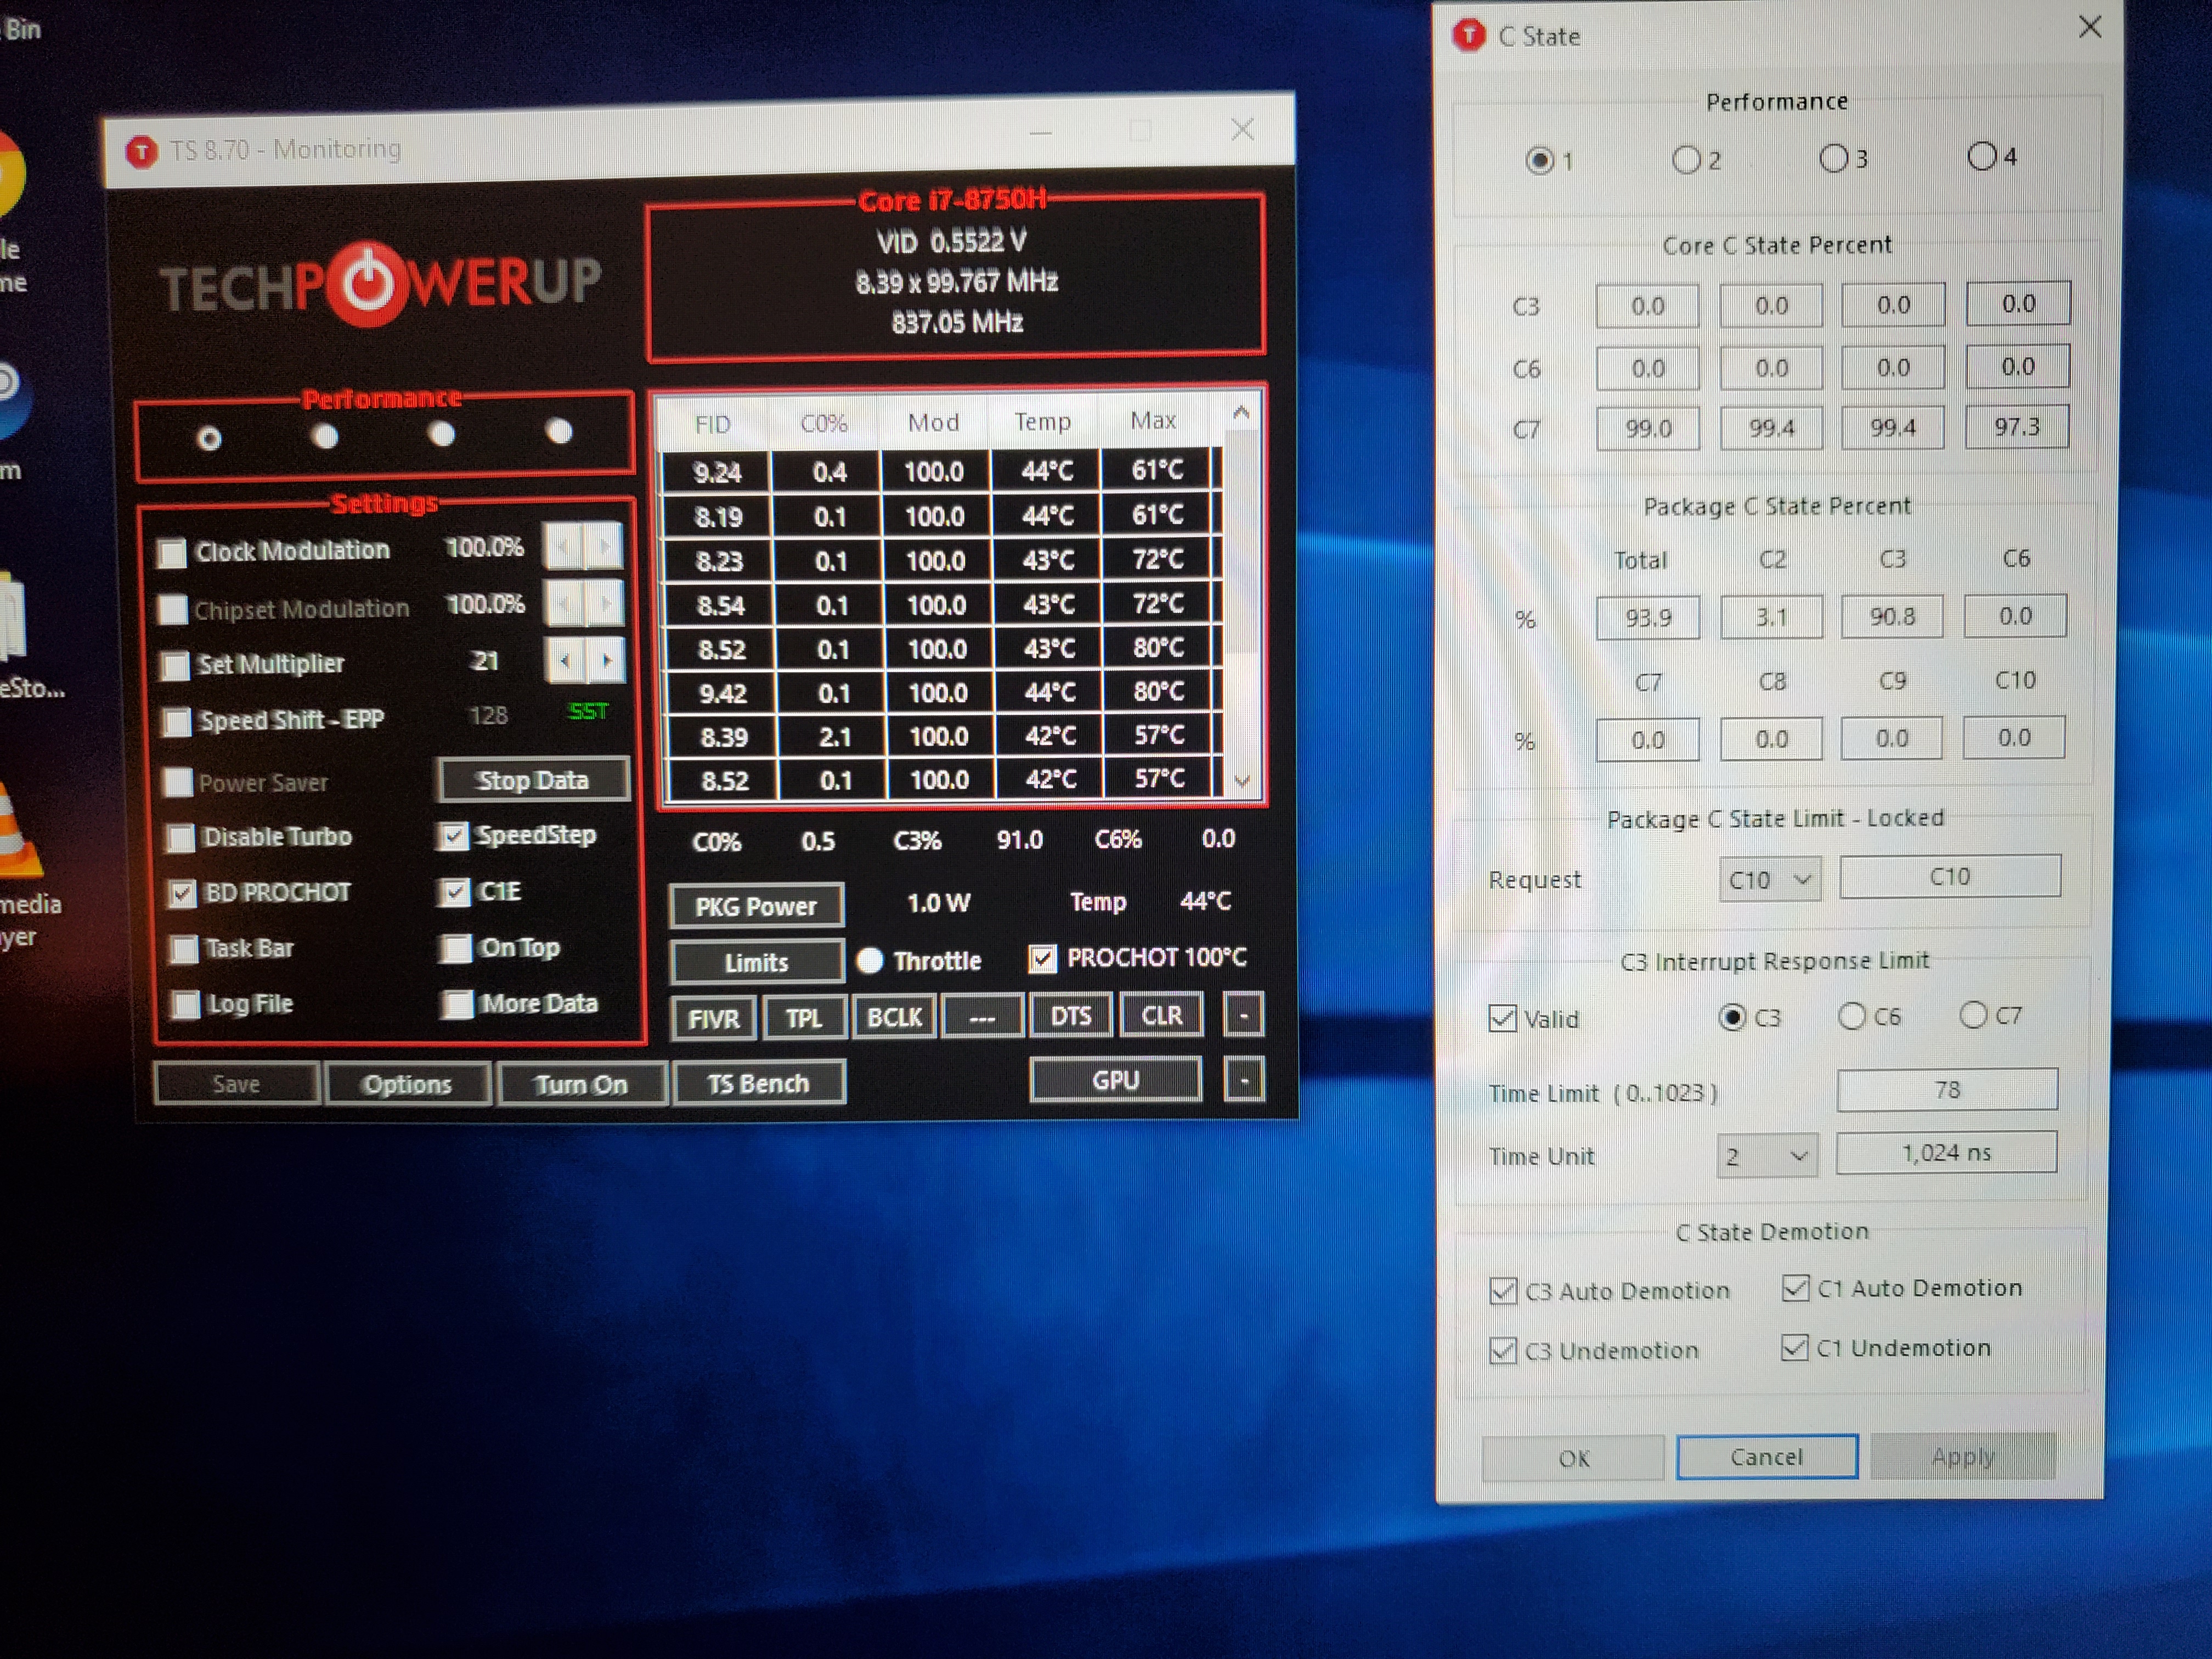2212x1659 pixels.
Task: Check the More Data option
Action: point(458,1004)
